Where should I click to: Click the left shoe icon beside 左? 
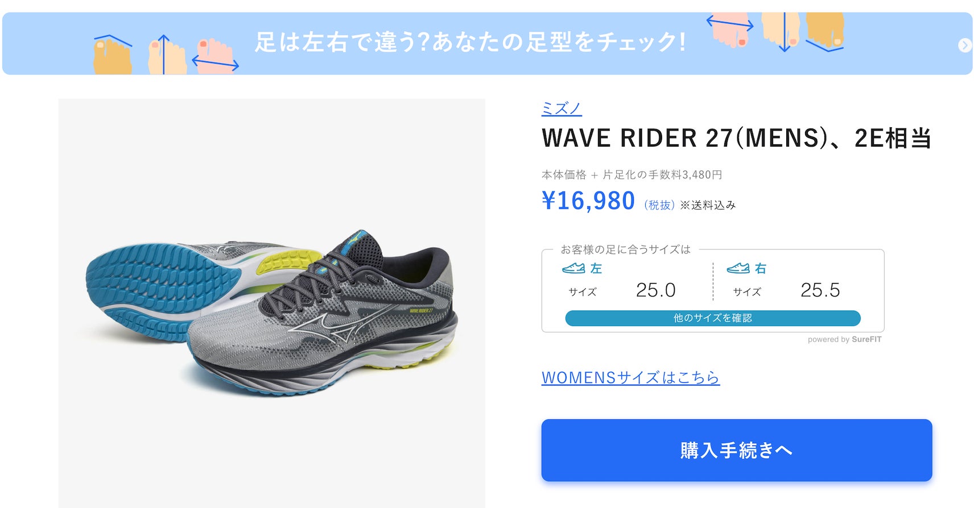(x=573, y=268)
